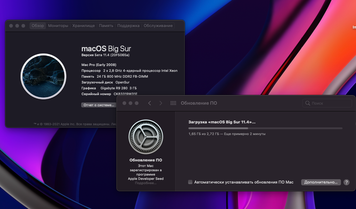Zoom the Обновление ПО window
This screenshot has height=209, width=356.
tap(136, 103)
